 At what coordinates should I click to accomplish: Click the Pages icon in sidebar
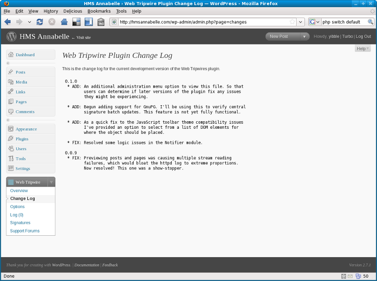[x=10, y=101]
